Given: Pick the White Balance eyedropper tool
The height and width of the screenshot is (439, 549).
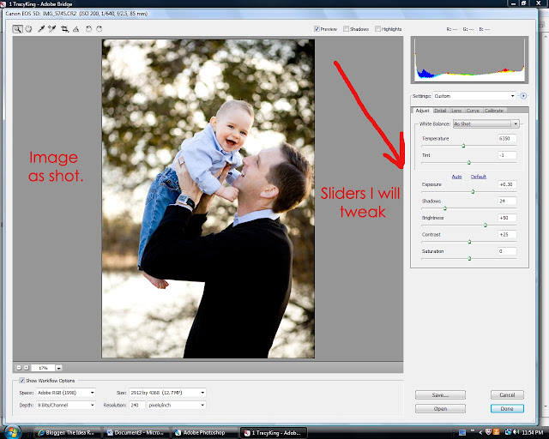Looking at the screenshot, I should tap(41, 29).
